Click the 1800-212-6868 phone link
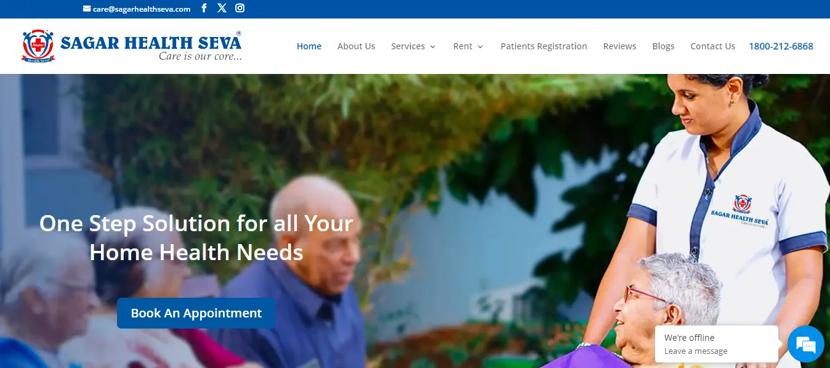Screen dimensions: 830x368 pyautogui.click(x=781, y=46)
